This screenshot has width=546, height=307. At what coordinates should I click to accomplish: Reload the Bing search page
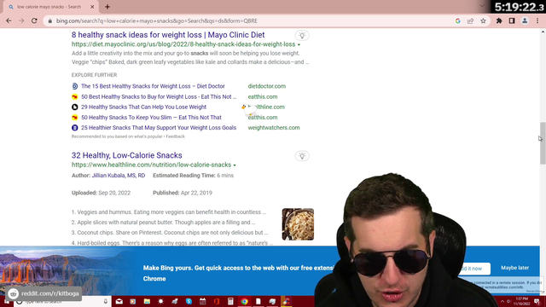[34, 20]
